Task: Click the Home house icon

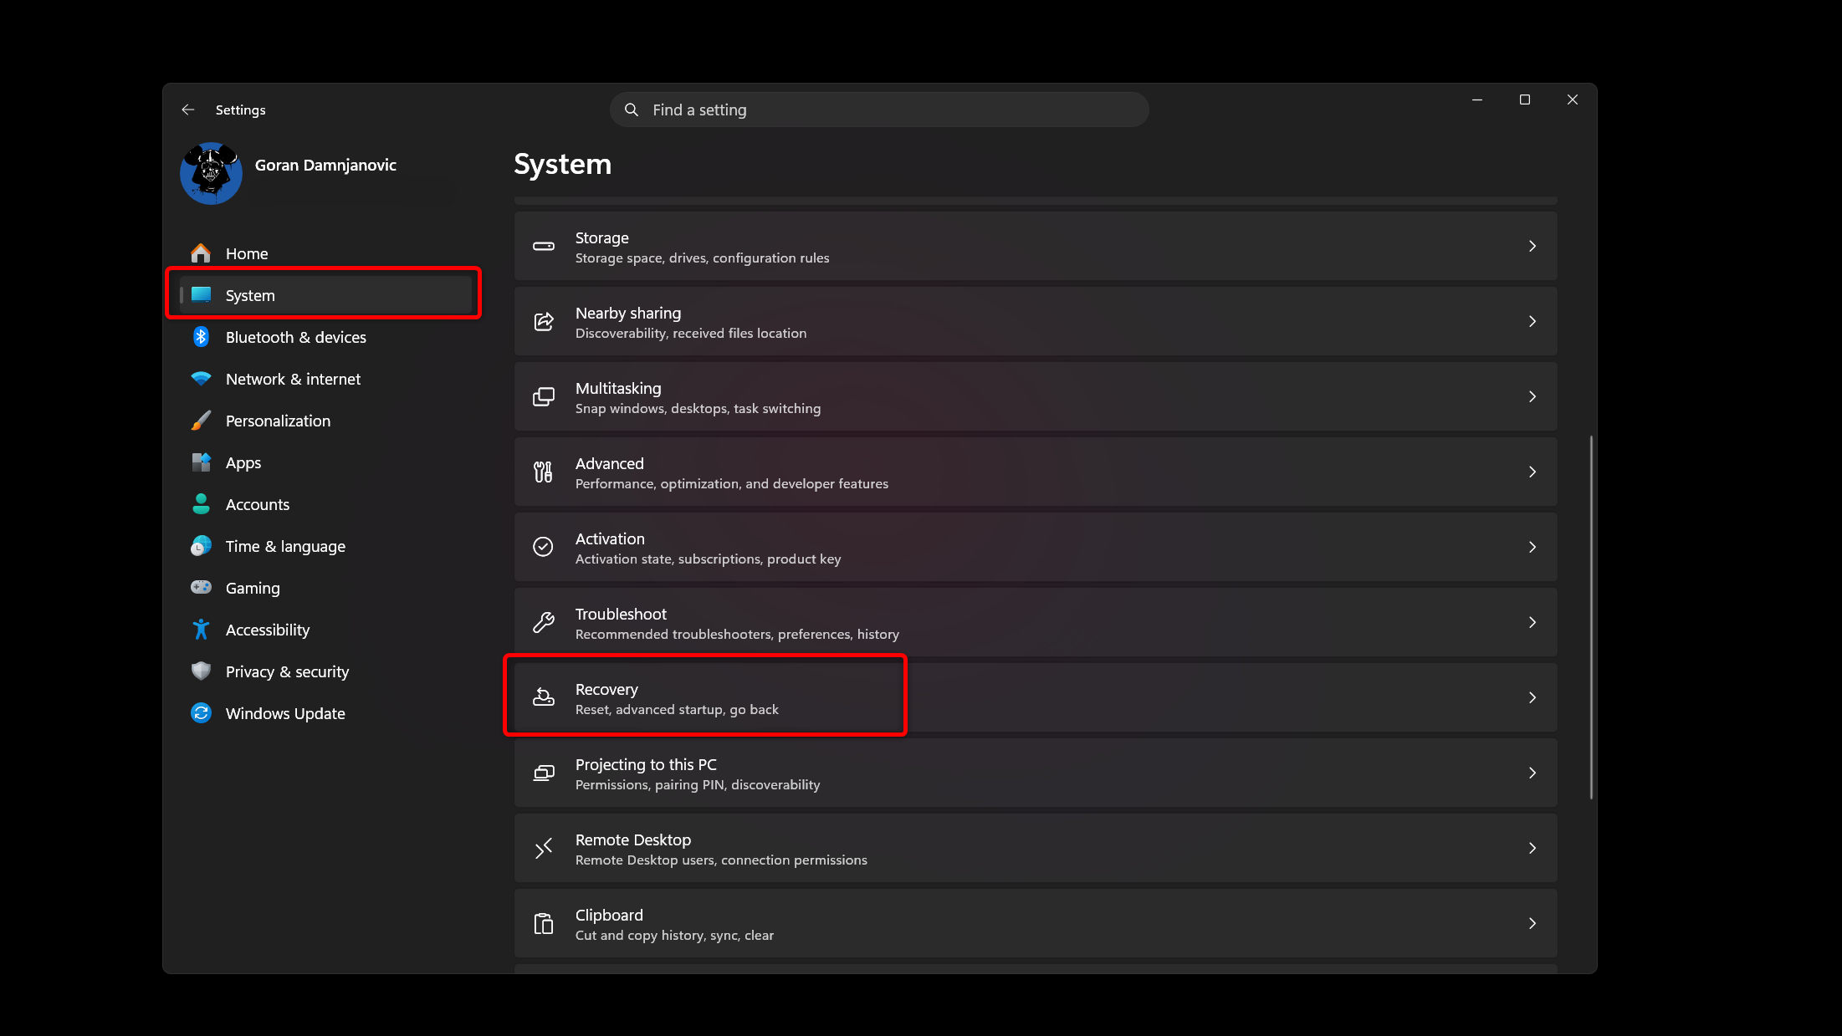Action: [x=201, y=253]
